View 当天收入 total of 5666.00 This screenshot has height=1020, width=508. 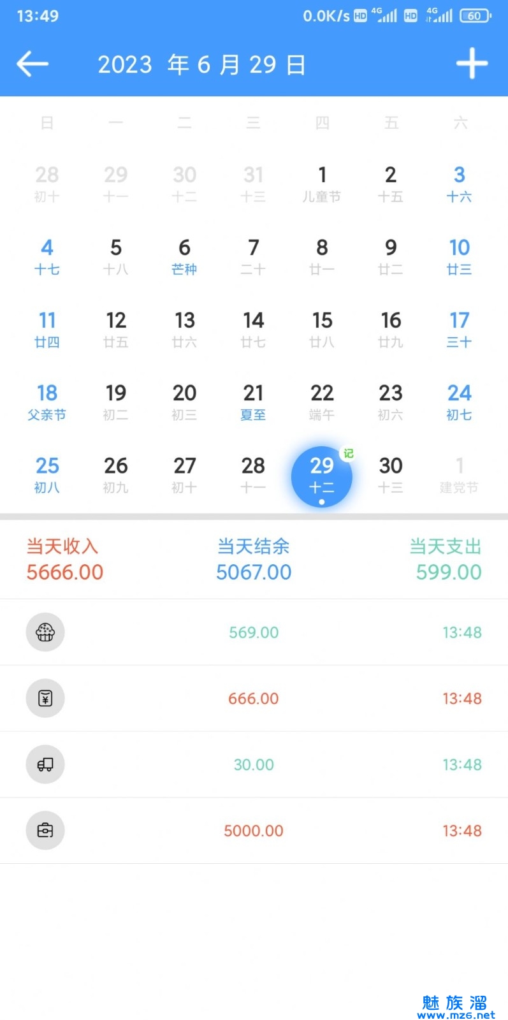coord(64,559)
